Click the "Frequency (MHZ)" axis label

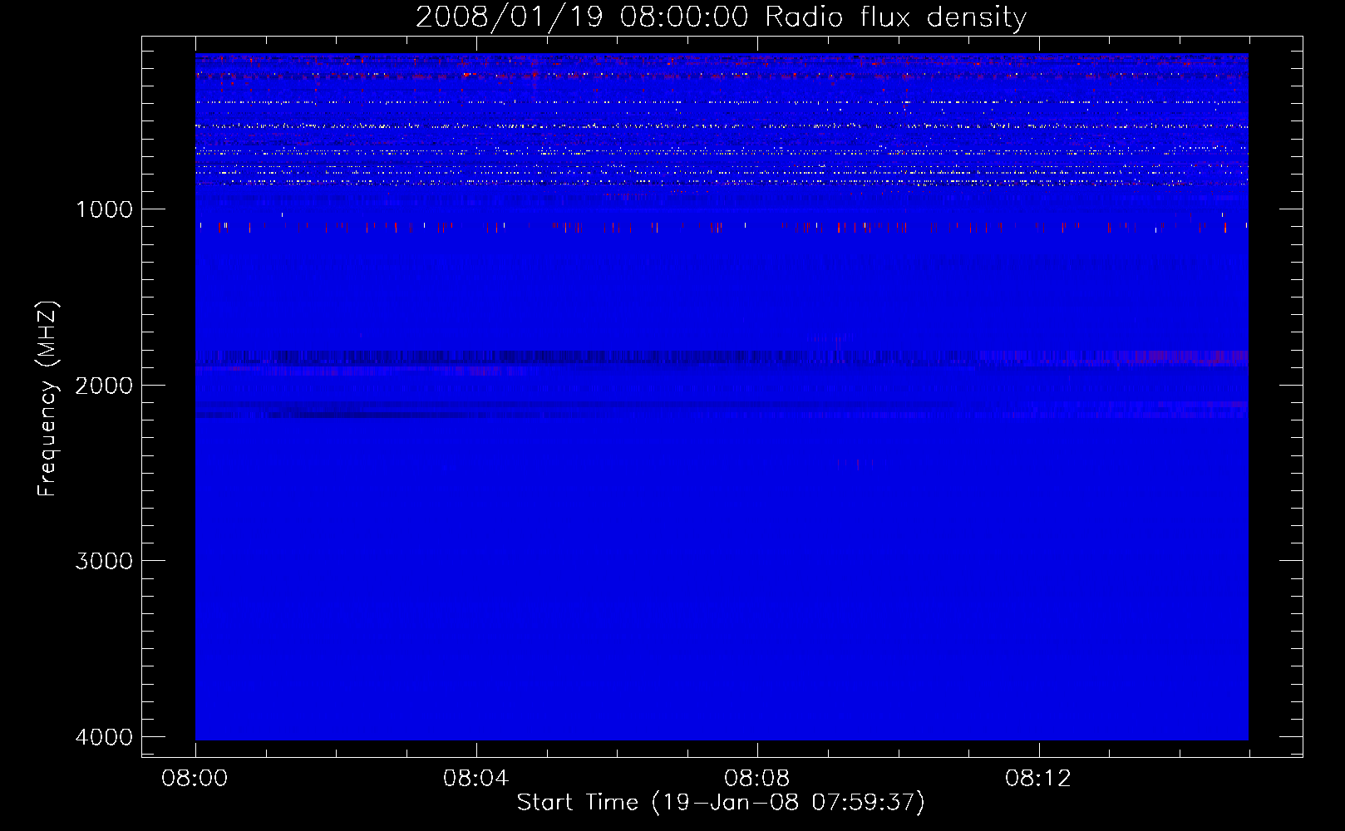(47, 399)
